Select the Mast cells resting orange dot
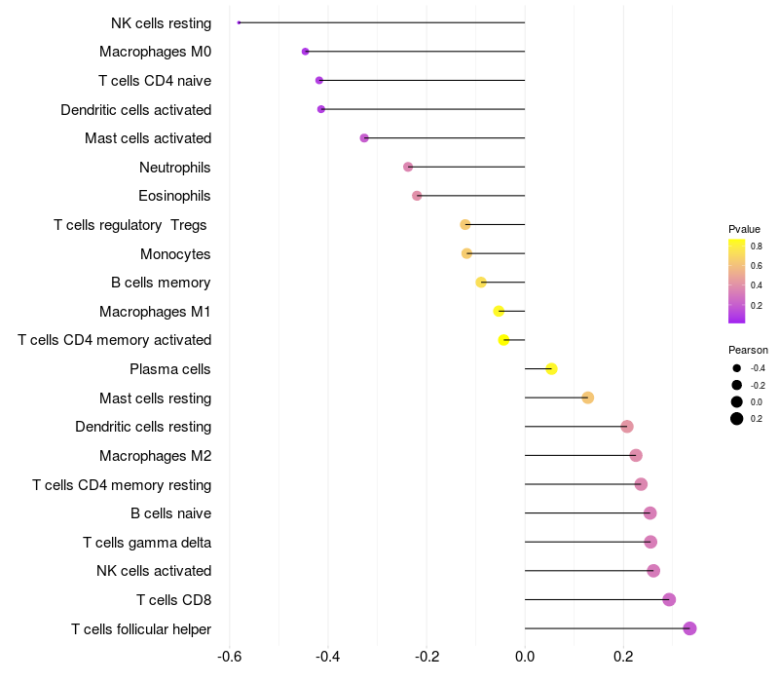 coord(588,398)
